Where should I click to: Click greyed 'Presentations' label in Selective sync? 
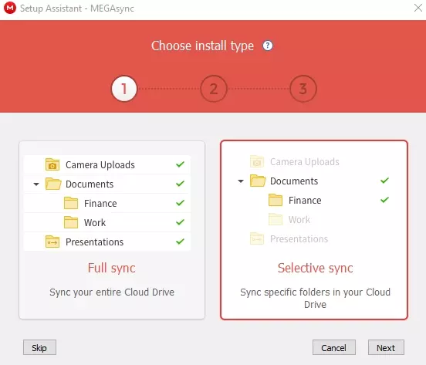(x=299, y=239)
